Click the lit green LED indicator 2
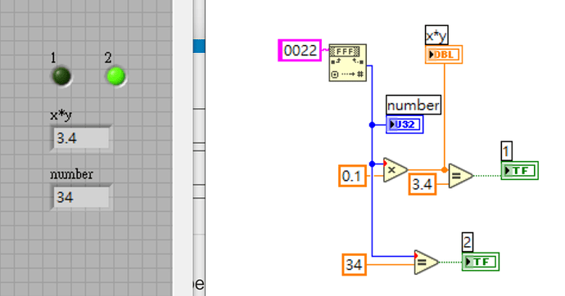Screen dimensions: 565x296 tap(116, 77)
